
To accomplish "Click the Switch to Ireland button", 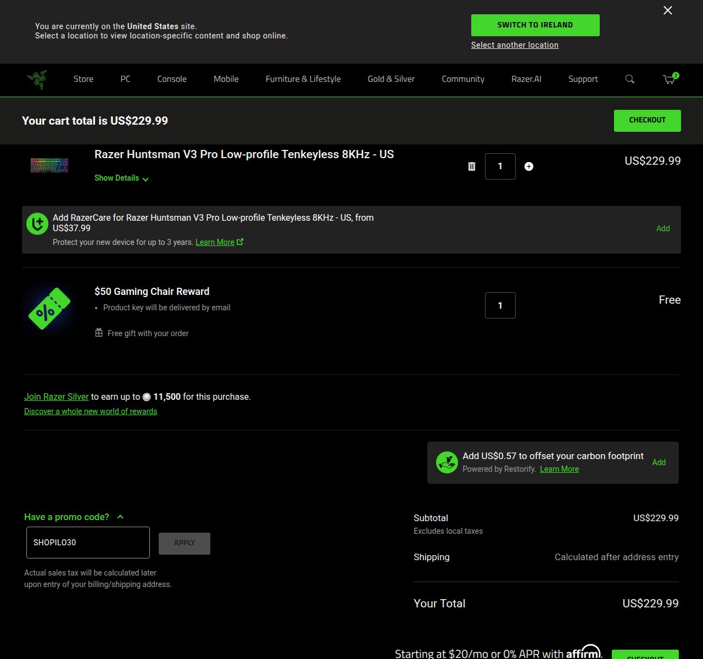I will point(535,25).
